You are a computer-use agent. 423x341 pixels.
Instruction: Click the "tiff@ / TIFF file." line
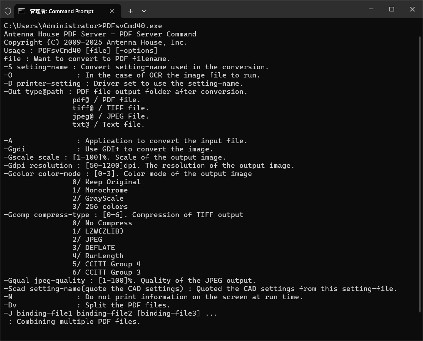coord(111,108)
